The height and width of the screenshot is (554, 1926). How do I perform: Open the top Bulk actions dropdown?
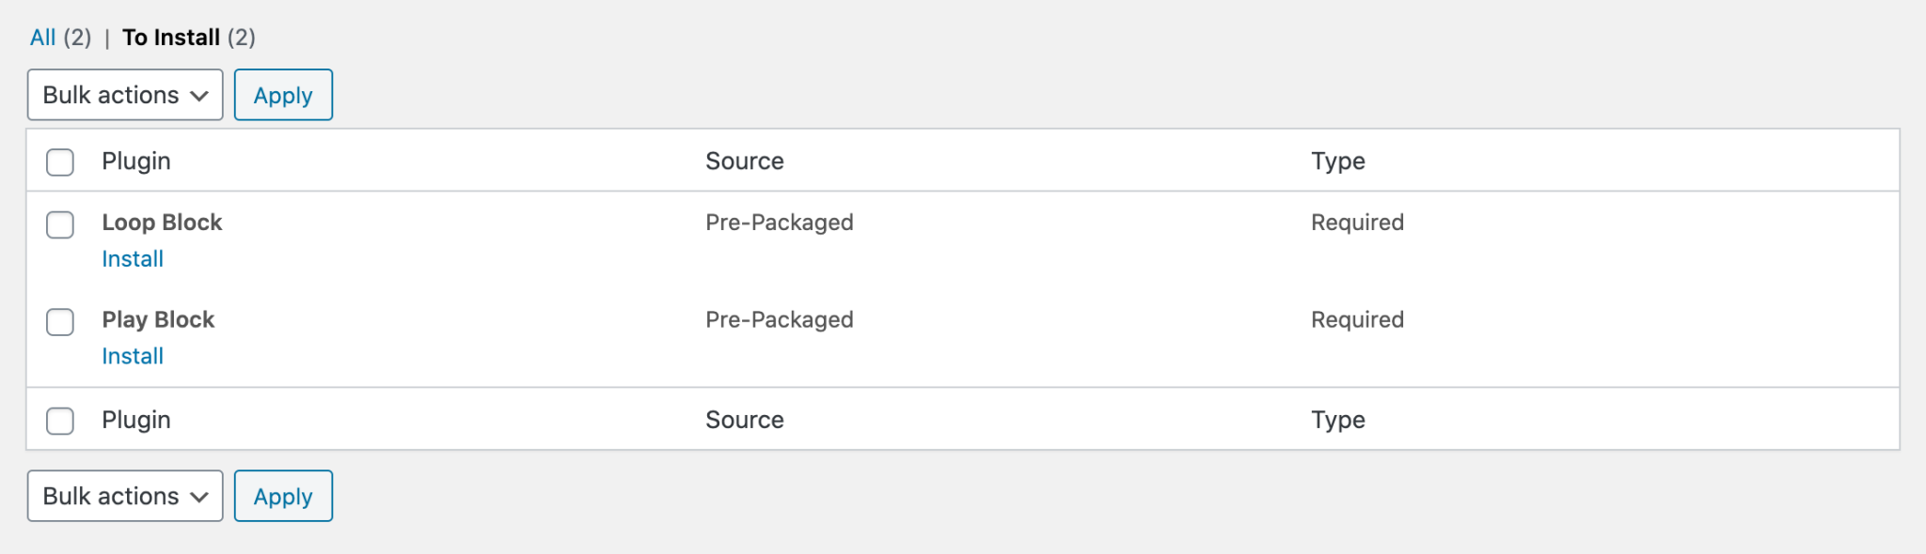pos(124,94)
